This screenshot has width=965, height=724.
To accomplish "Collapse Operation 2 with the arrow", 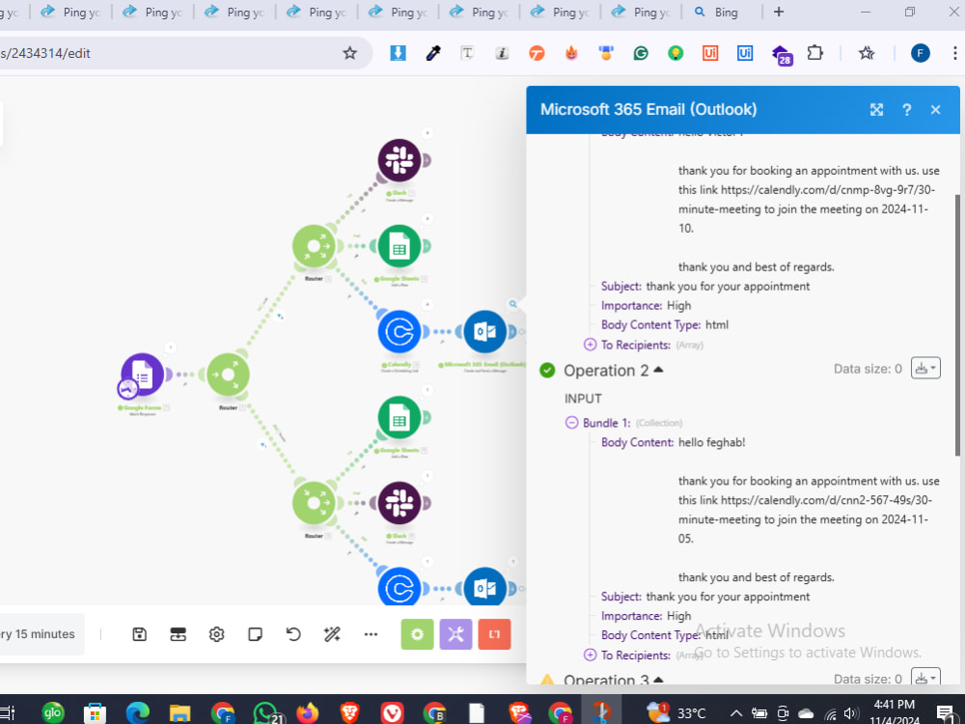I will [658, 370].
